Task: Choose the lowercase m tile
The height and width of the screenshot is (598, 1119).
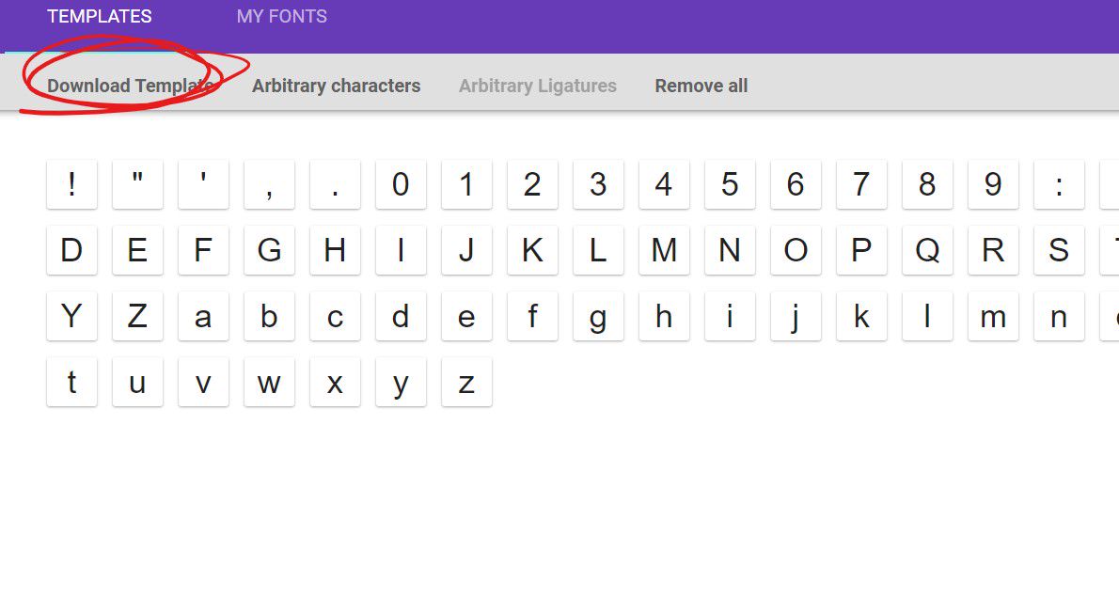Action: coord(993,316)
